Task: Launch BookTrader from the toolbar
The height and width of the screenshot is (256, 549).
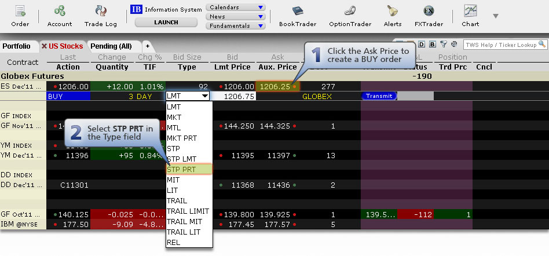Action: tap(298, 12)
